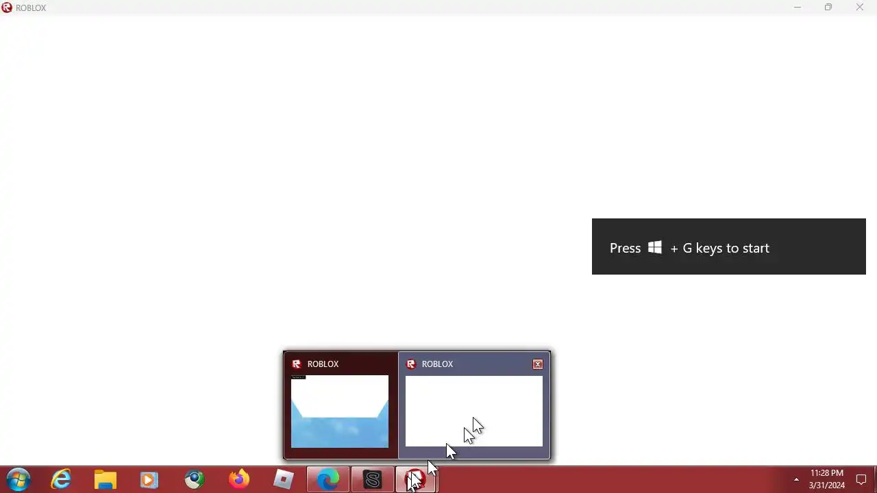
Task: Open the gray Roblox Studio taskbar icon
Action: (x=283, y=479)
